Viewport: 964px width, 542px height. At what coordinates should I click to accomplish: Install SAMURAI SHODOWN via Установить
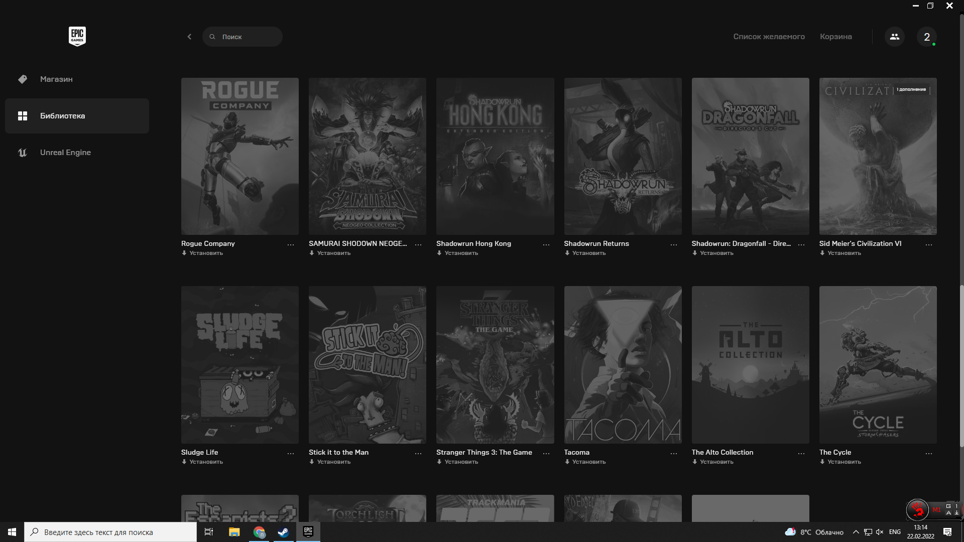pyautogui.click(x=330, y=253)
